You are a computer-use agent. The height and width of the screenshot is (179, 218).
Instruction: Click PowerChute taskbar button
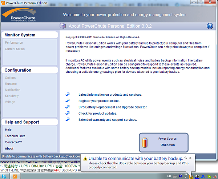(15, 176)
